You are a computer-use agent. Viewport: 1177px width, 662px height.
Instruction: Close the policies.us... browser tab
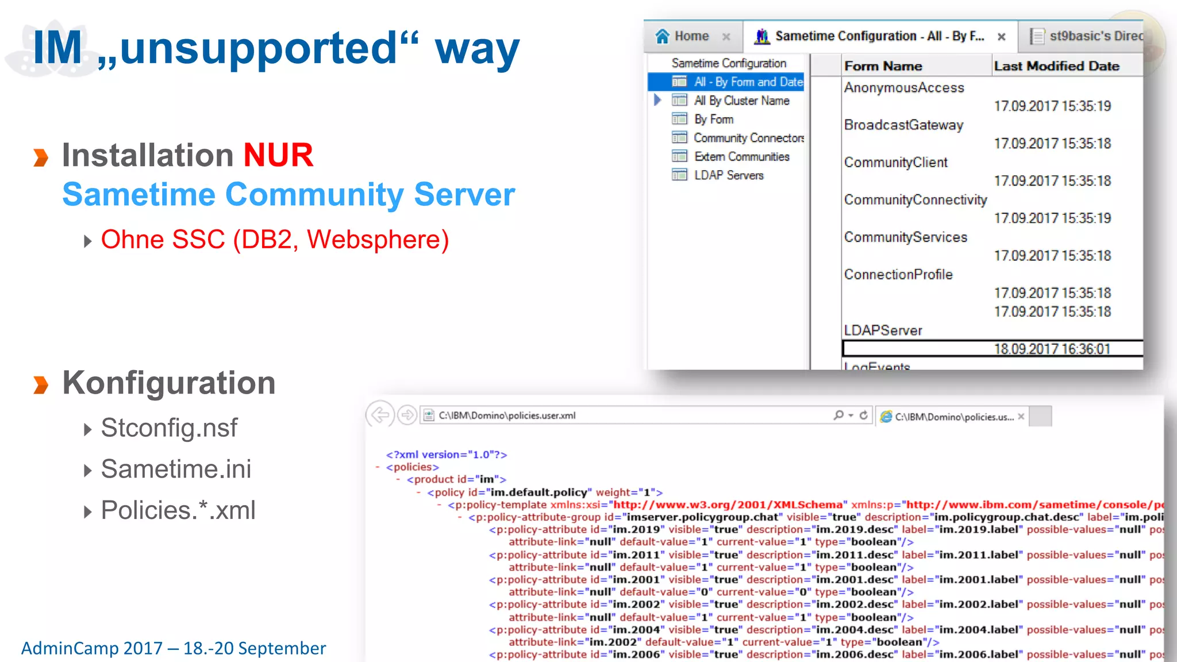click(x=1021, y=417)
